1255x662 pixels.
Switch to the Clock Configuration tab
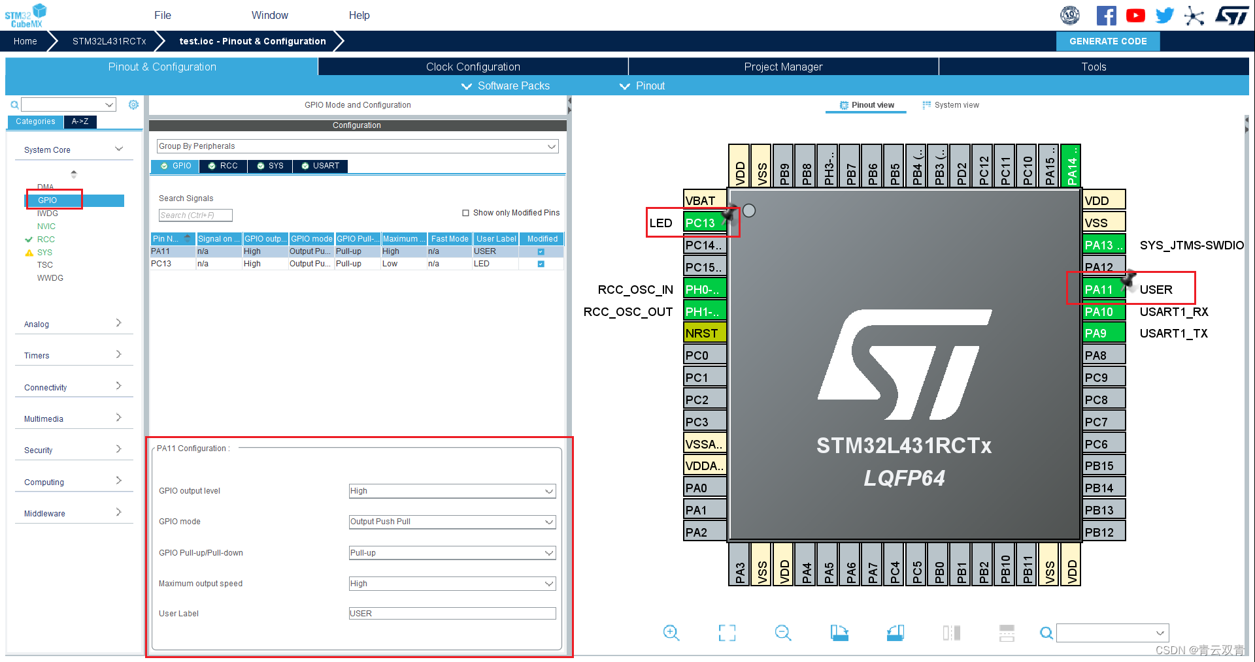[473, 67]
